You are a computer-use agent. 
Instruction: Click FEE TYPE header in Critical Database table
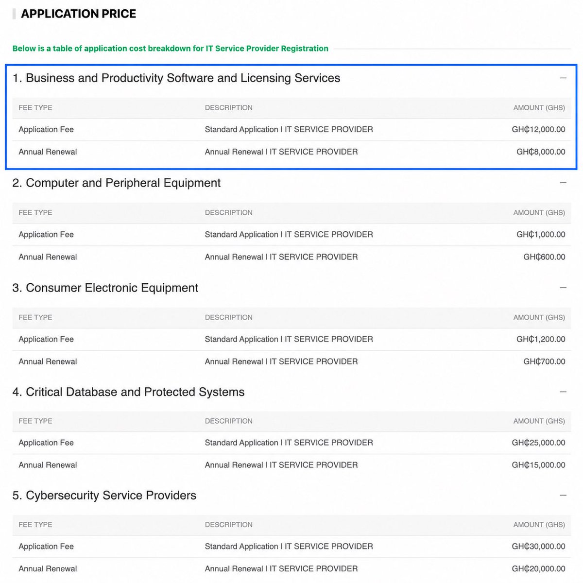tap(35, 421)
